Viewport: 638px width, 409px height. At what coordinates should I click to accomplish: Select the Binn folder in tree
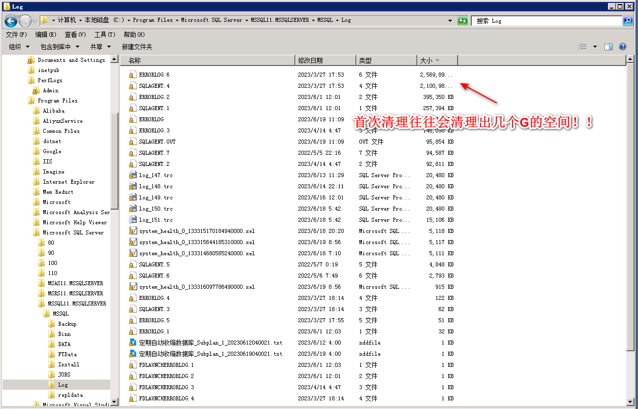coord(65,334)
